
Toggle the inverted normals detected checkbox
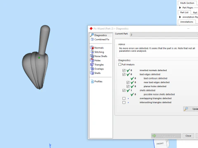coord(124,70)
